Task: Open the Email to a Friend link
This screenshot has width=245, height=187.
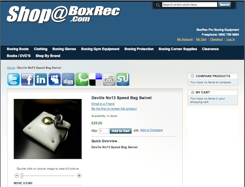Action: [x=103, y=104]
